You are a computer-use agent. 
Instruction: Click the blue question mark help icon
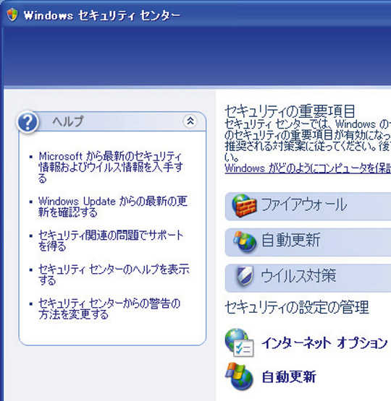click(28, 123)
